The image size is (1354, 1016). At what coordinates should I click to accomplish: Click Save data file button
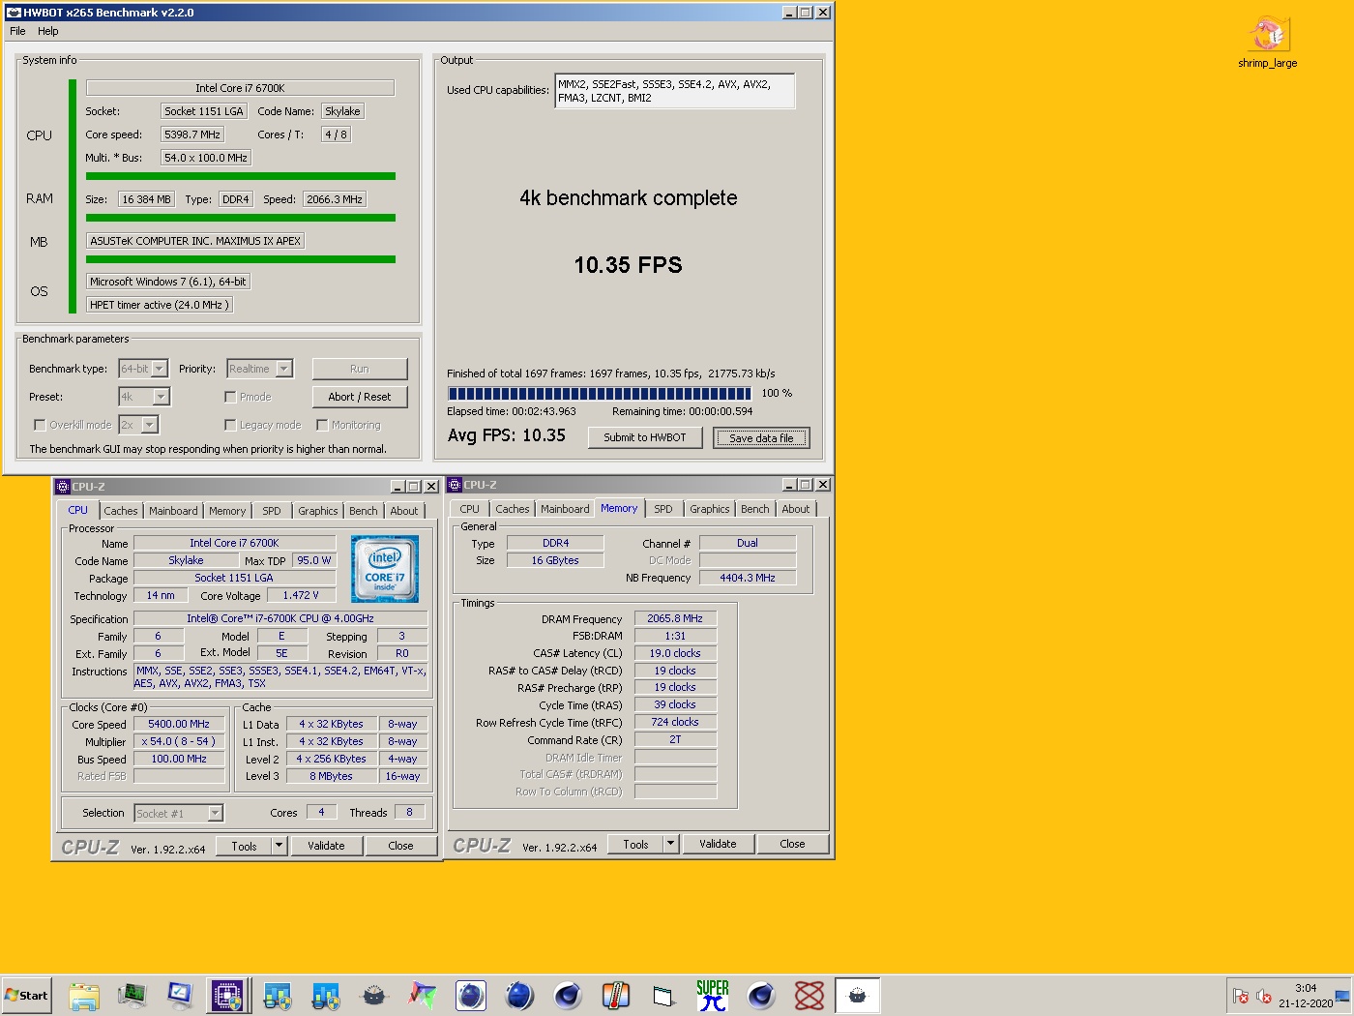761,438
